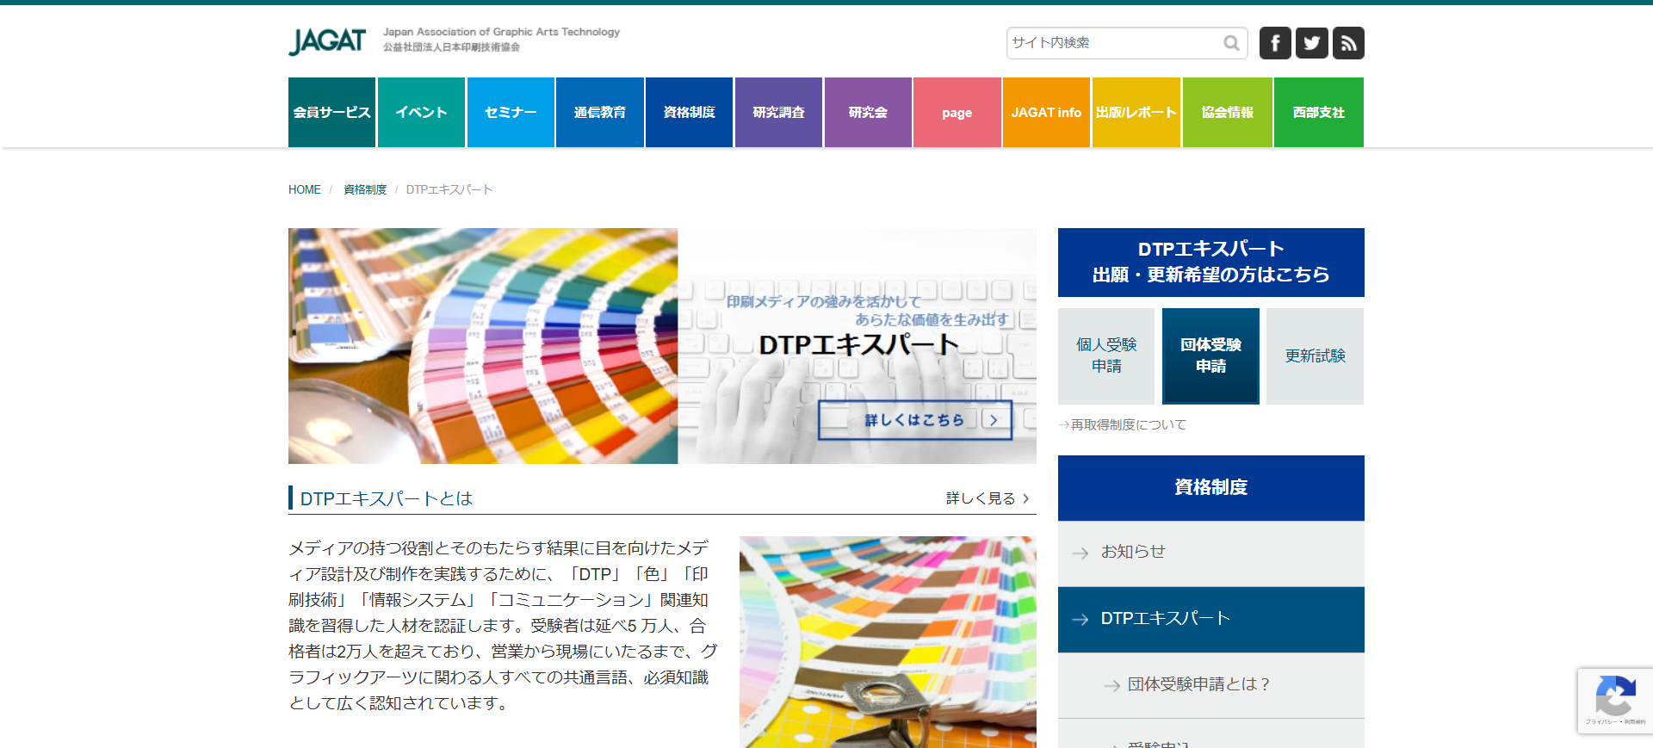Viewport: 1653px width, 748px height.
Task: Go to HOME breadcrumb
Action: point(305,189)
